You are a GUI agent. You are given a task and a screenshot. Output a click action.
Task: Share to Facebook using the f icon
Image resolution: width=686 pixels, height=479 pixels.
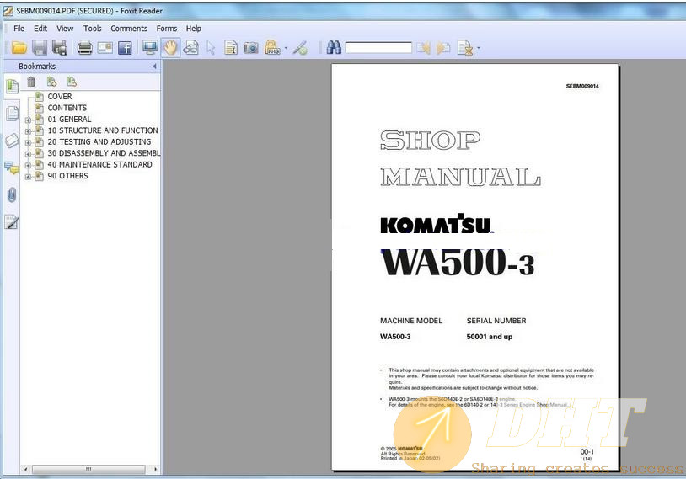(125, 48)
